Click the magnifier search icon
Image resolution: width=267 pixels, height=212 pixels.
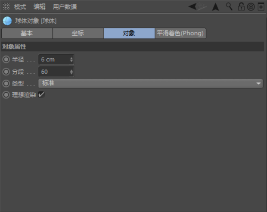[x=229, y=6]
